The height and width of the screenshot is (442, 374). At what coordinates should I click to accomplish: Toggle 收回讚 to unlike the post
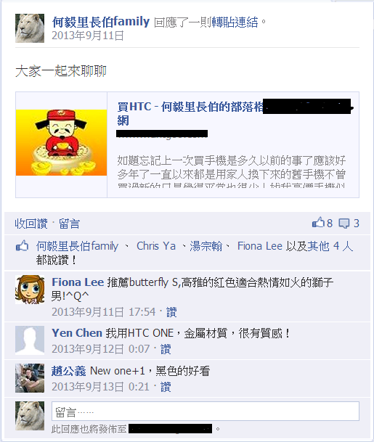point(31,224)
